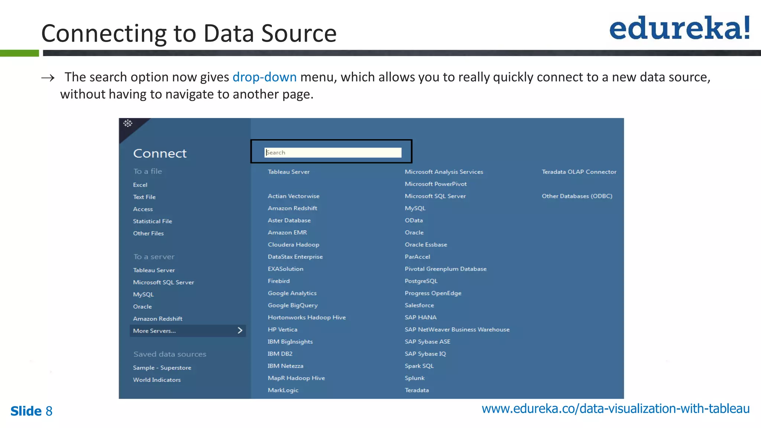The width and height of the screenshot is (761, 428).
Task: Choose Other Files option
Action: coord(148,233)
